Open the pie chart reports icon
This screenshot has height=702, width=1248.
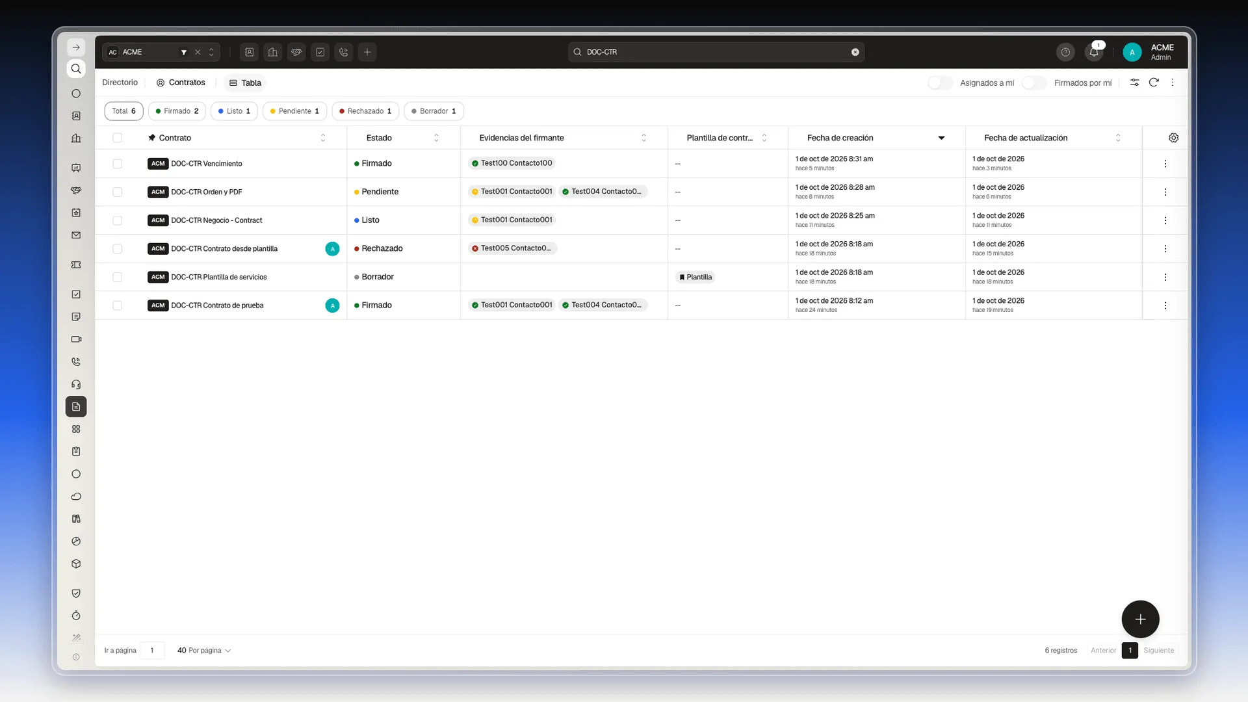tap(76, 541)
